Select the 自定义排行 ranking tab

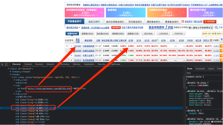[x=94, y=22]
